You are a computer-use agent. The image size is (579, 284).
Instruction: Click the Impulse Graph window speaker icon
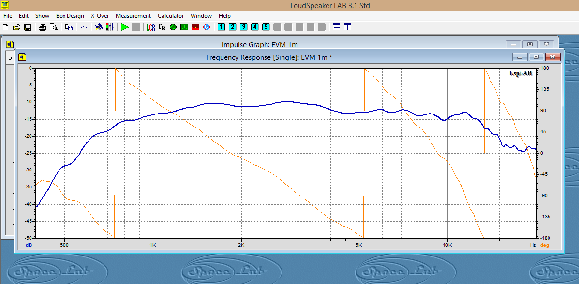coord(10,44)
